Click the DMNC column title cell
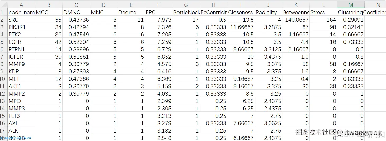Image resolution: width=386 pixels, height=141 pixels. pos(76,12)
